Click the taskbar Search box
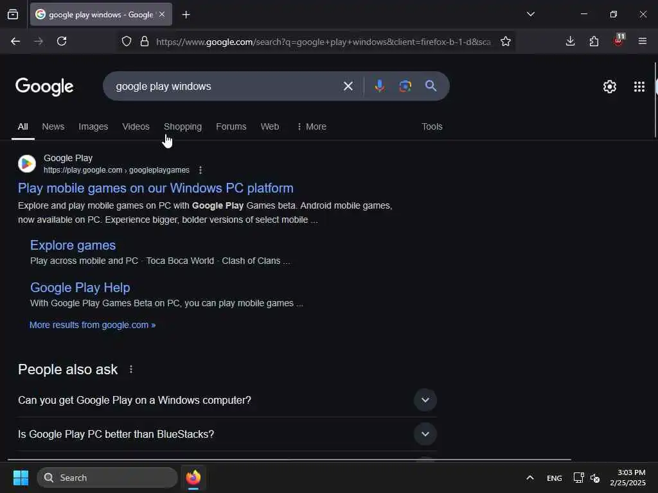The image size is (658, 493). (107, 478)
